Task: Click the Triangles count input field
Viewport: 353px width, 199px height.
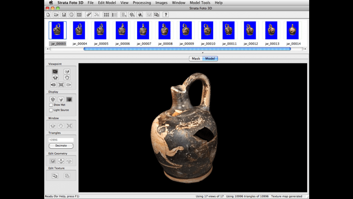Action: coord(61,140)
